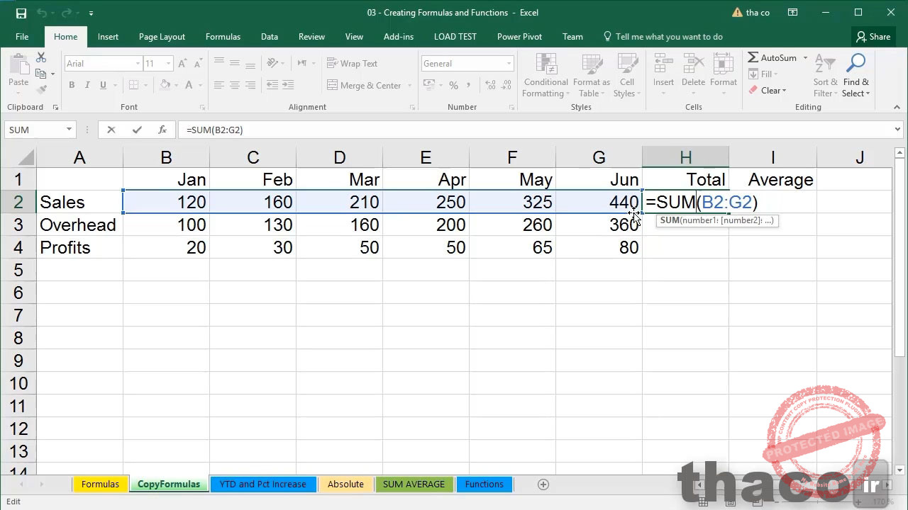
Task: Select the column D header
Action: point(340,157)
